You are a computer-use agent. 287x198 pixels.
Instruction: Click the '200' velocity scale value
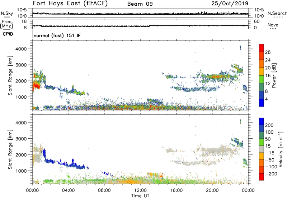pyautogui.click(x=269, y=125)
